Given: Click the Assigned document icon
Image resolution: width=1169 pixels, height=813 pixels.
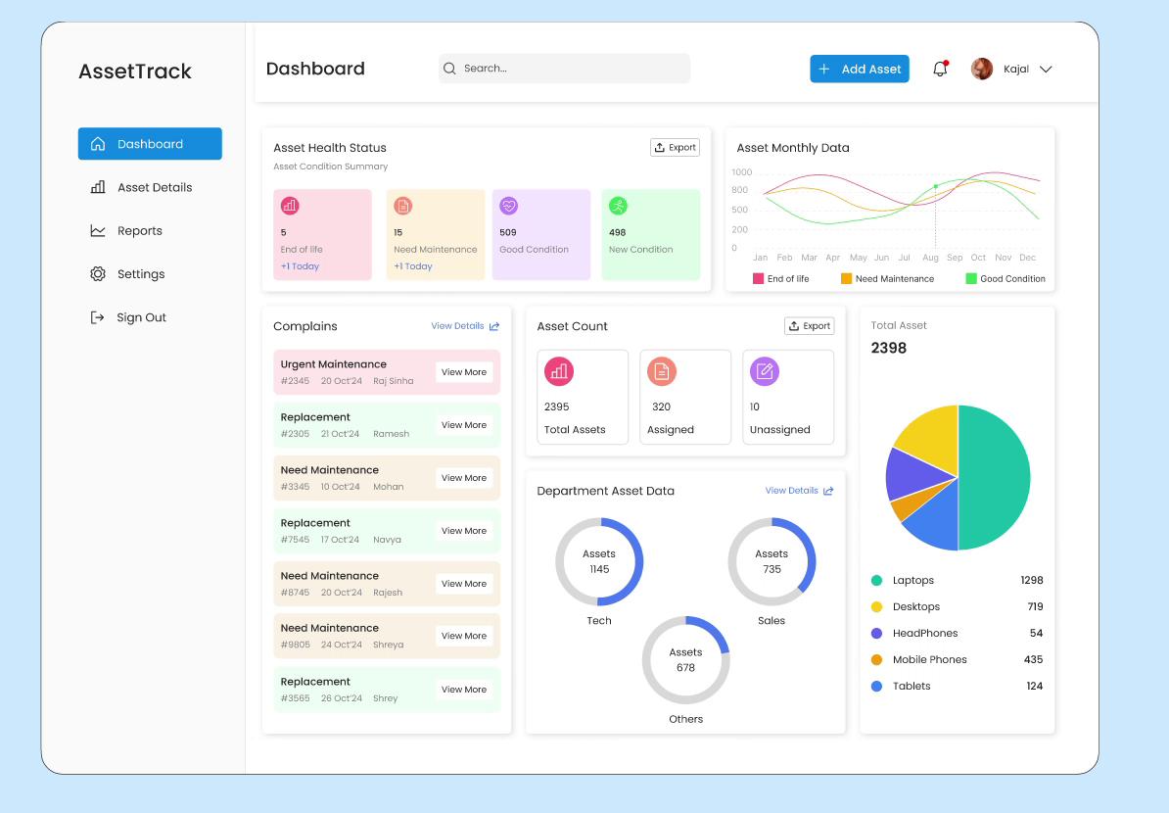Looking at the screenshot, I should click(x=662, y=371).
